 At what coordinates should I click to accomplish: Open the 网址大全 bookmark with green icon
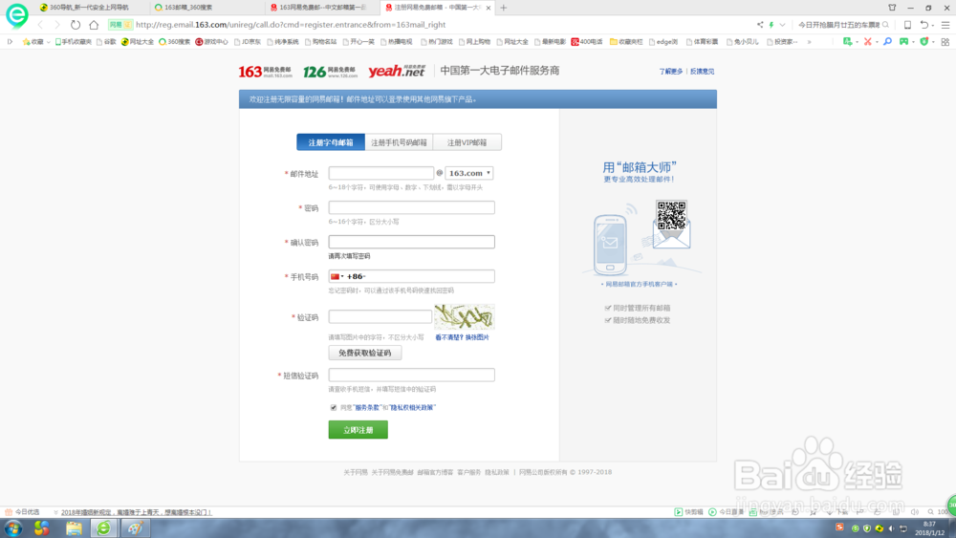(138, 42)
